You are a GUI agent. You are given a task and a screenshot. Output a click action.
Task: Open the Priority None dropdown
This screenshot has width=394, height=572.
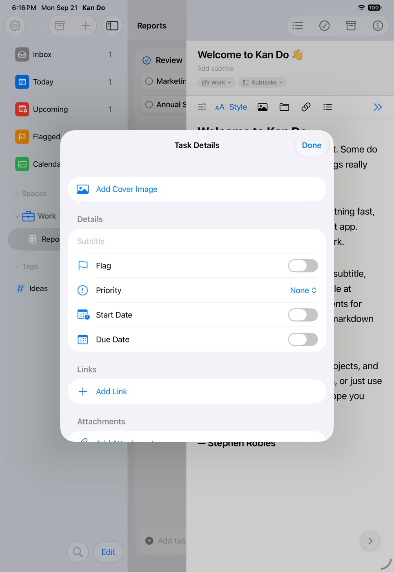(x=303, y=290)
